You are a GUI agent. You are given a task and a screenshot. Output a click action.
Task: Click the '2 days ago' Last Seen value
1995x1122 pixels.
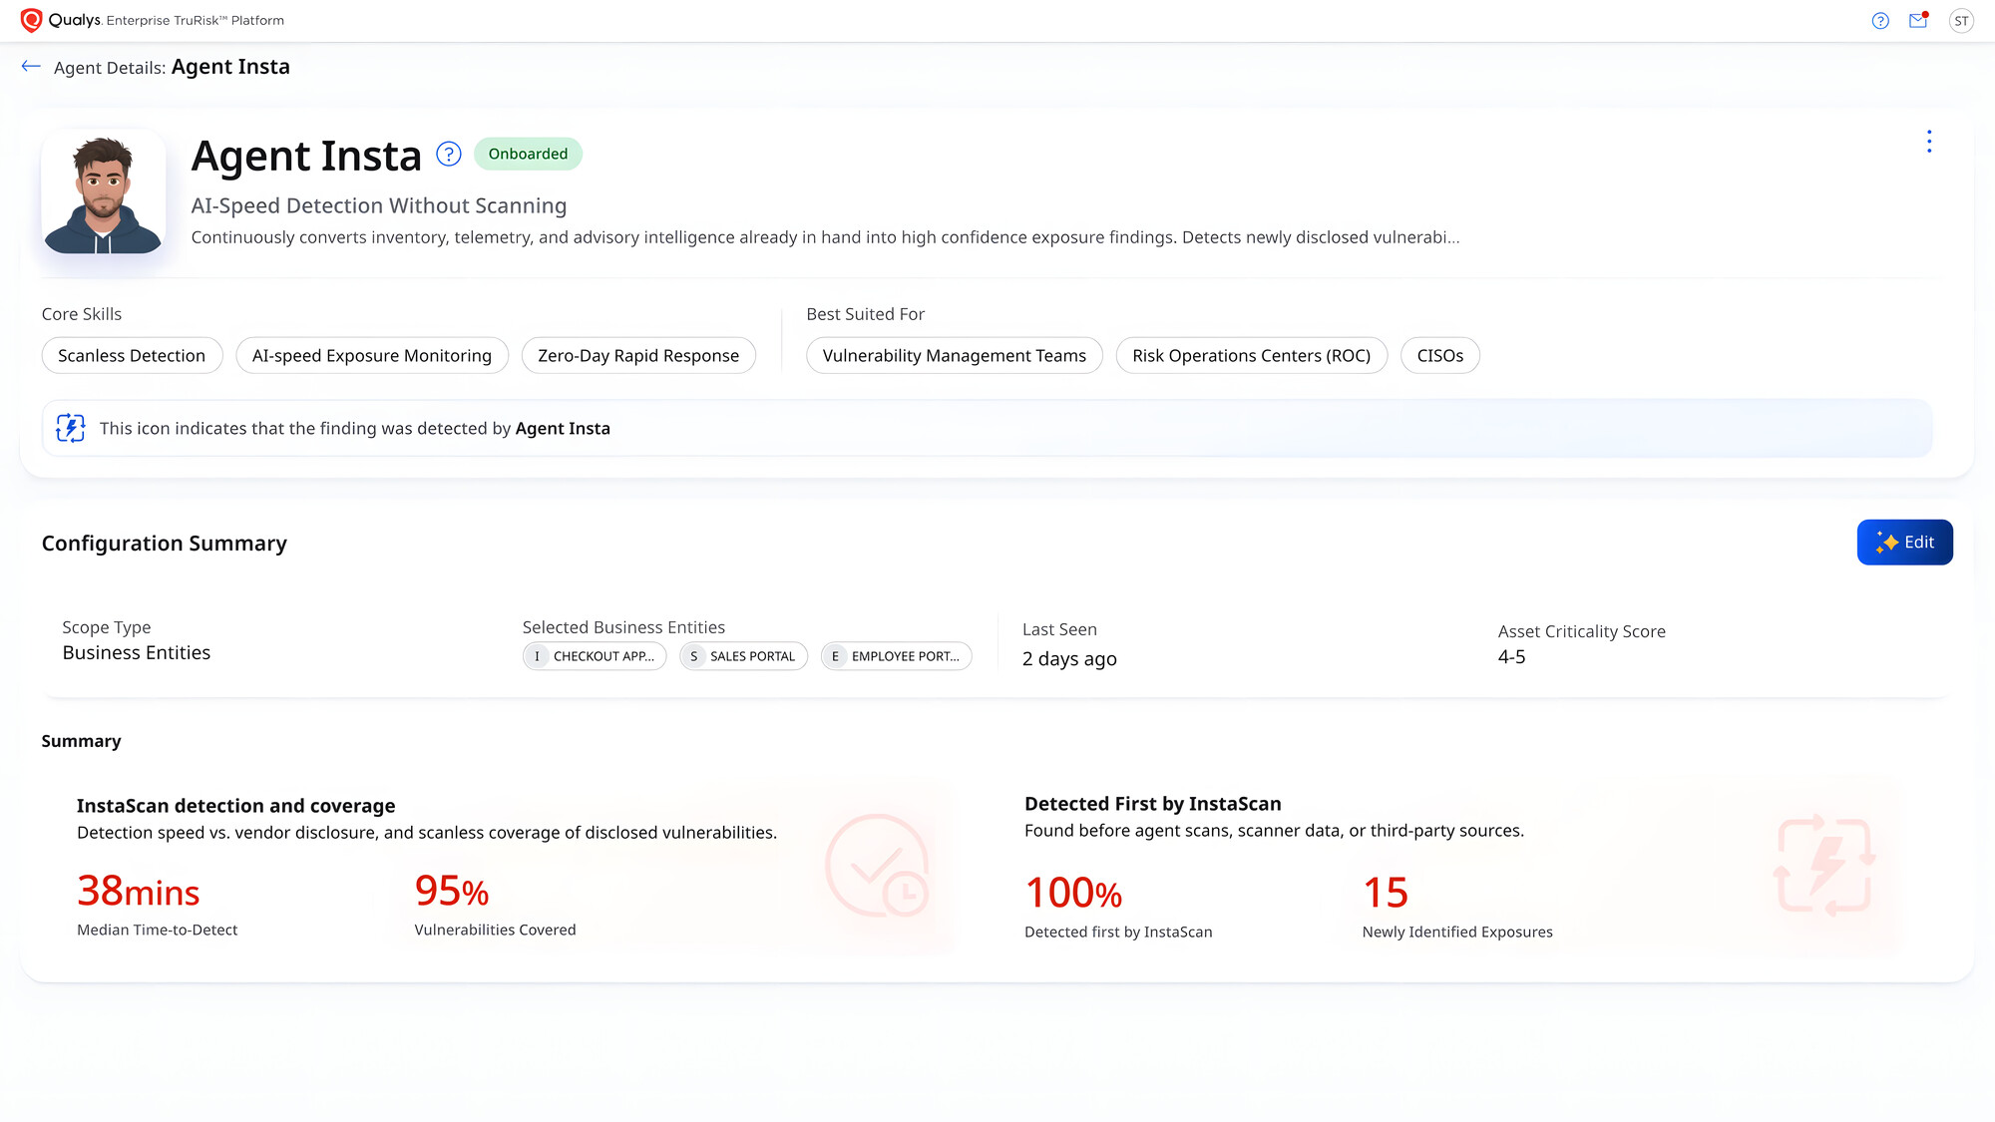(x=1069, y=659)
